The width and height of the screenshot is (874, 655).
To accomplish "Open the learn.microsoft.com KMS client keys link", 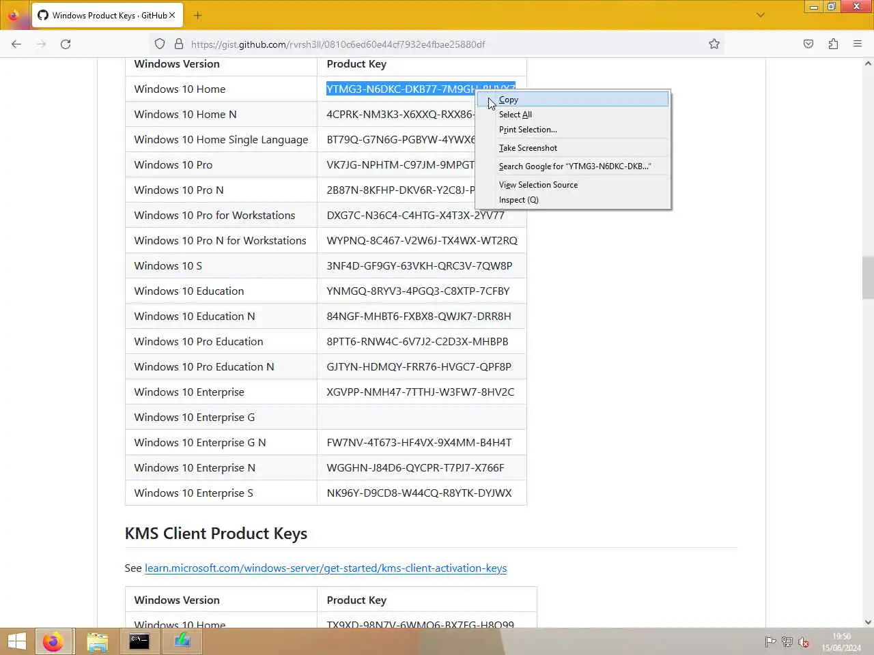I will coord(326,568).
